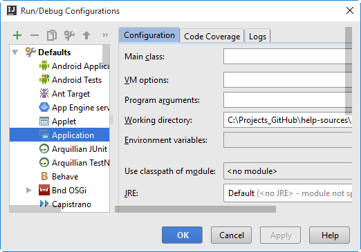Click the Move Up arrow icon
Viewport: 361px width, 252px height.
[x=86, y=35]
